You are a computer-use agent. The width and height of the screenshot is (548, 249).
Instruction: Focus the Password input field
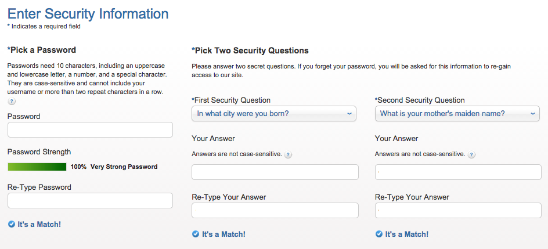click(90, 129)
